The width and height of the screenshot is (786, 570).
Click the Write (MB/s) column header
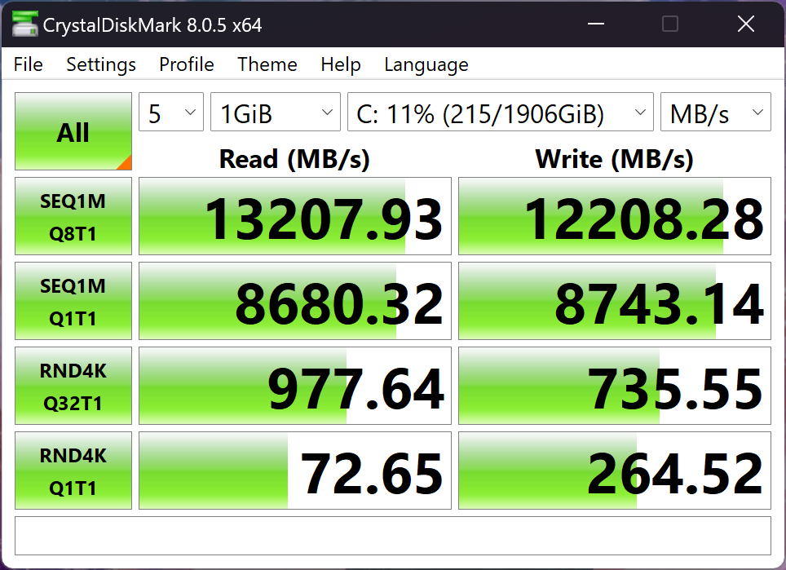[615, 159]
